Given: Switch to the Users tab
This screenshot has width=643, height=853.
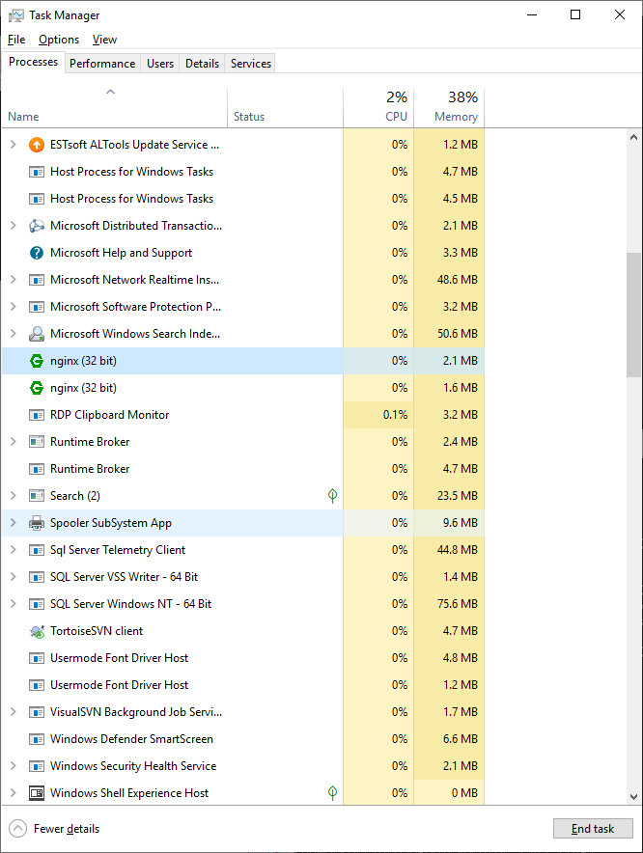Looking at the screenshot, I should [x=160, y=64].
